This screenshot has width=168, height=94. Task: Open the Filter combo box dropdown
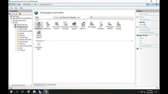click(x=53, y=17)
